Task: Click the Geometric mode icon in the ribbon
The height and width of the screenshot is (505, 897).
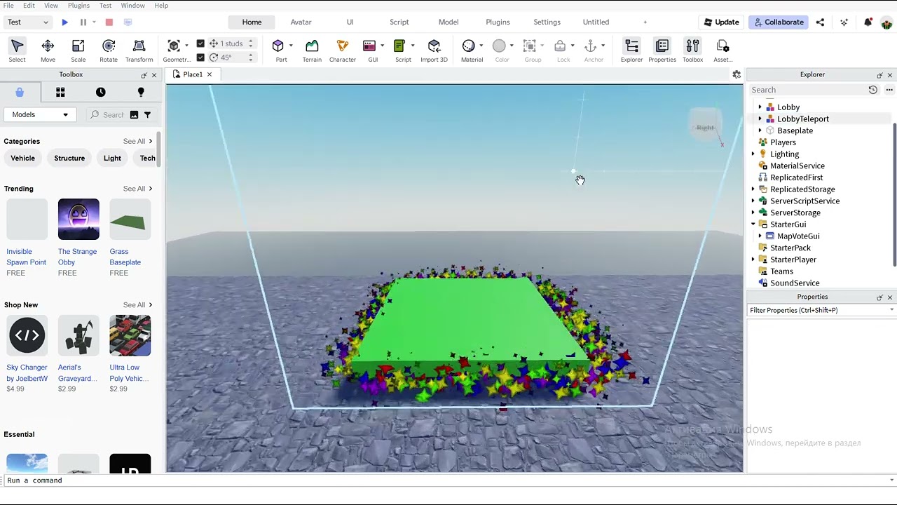Action: (174, 46)
